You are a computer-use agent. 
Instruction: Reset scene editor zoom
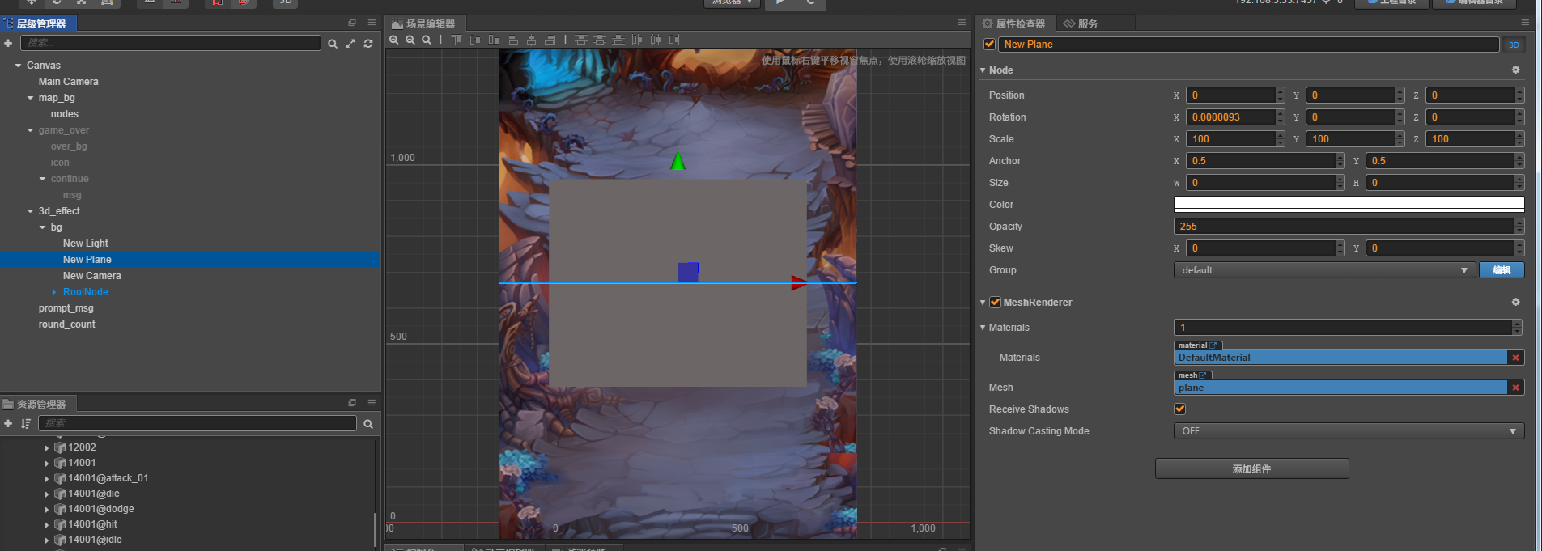click(427, 40)
